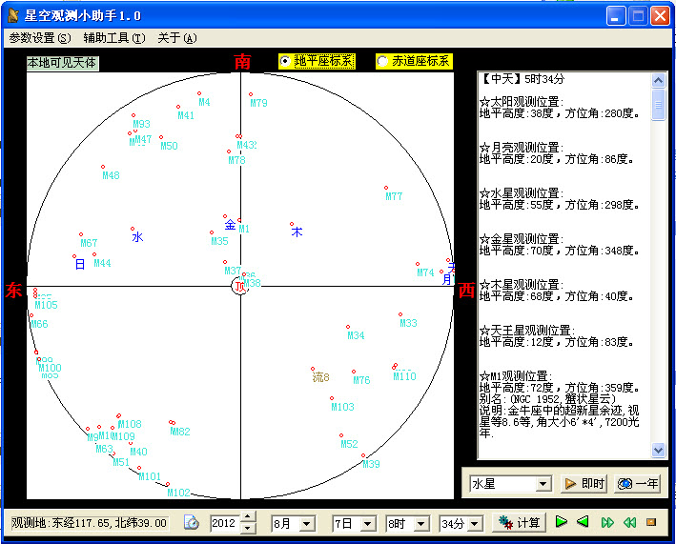Click the info panel scrollbar down arrow
Image resolution: width=676 pixels, height=544 pixels.
[x=659, y=450]
